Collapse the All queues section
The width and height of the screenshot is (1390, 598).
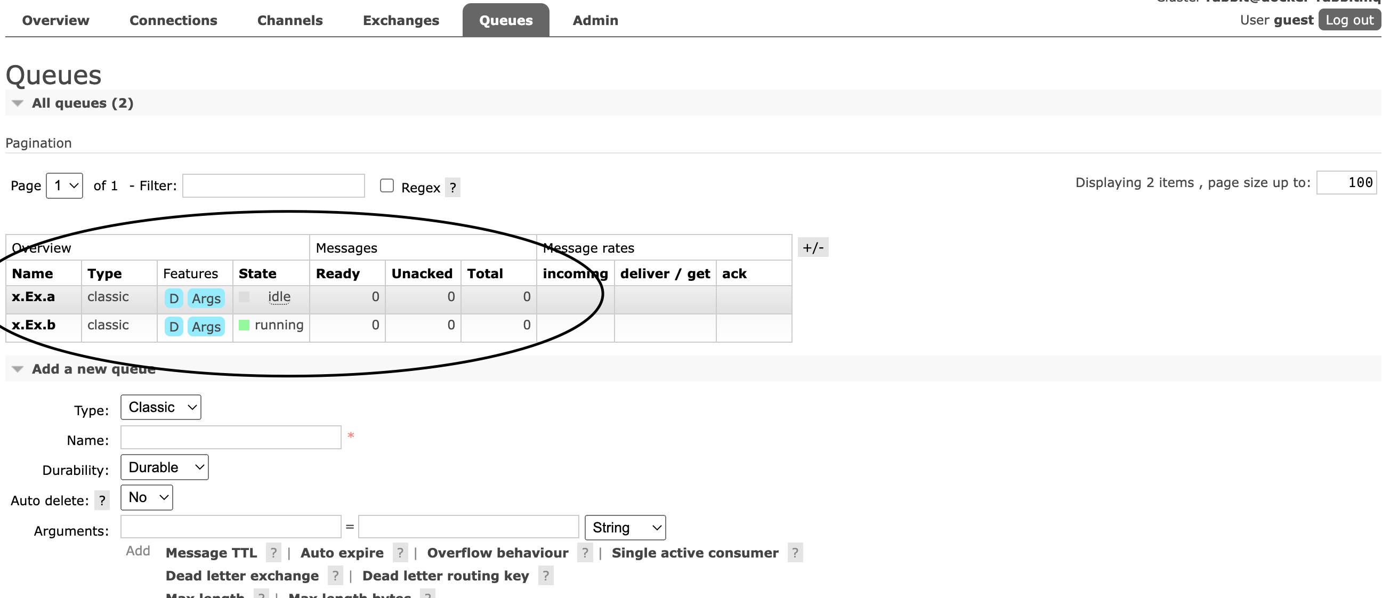(83, 103)
